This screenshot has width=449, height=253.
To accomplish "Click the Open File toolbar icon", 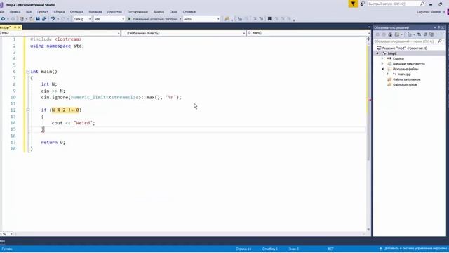I will (31, 19).
